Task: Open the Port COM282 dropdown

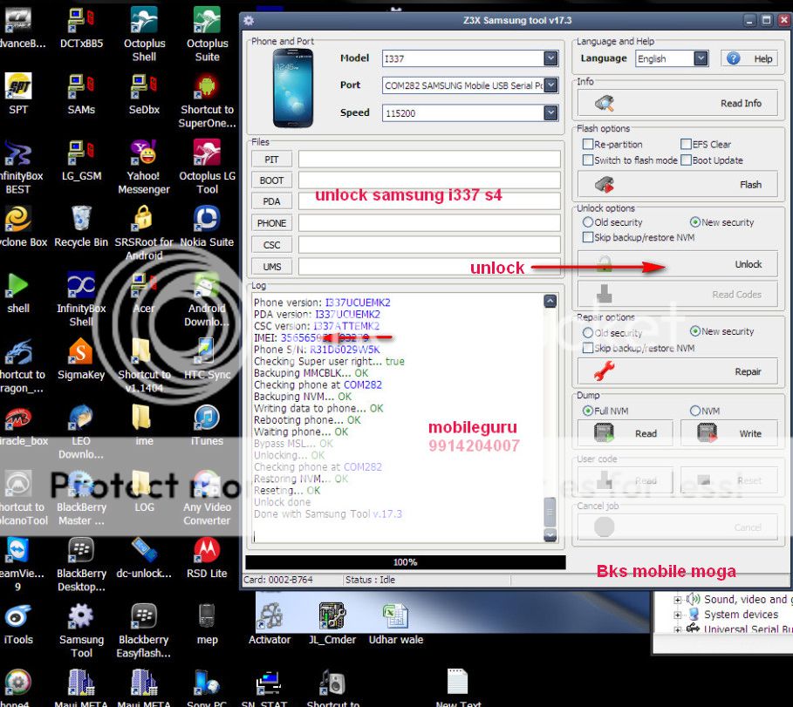Action: [x=550, y=85]
